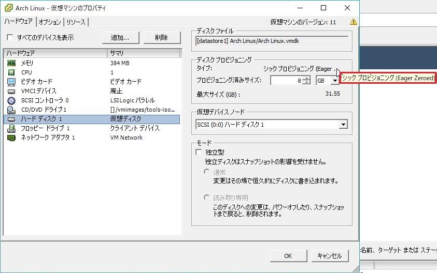Image resolution: width=437 pixels, height=273 pixels.
Task: Click the hard disk 1 (ハード ディスク 1) icon
Action: pyautogui.click(x=11, y=119)
